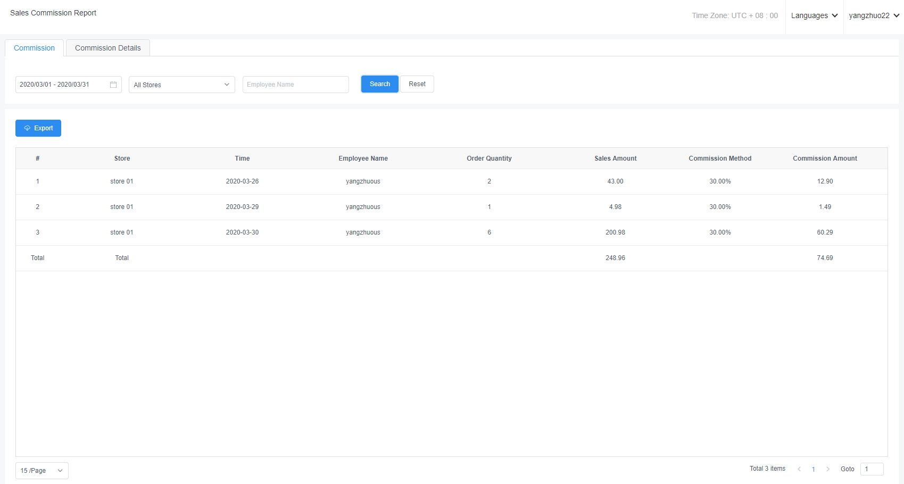Select the Commission tab
Image resolution: width=904 pixels, height=484 pixels.
click(34, 48)
